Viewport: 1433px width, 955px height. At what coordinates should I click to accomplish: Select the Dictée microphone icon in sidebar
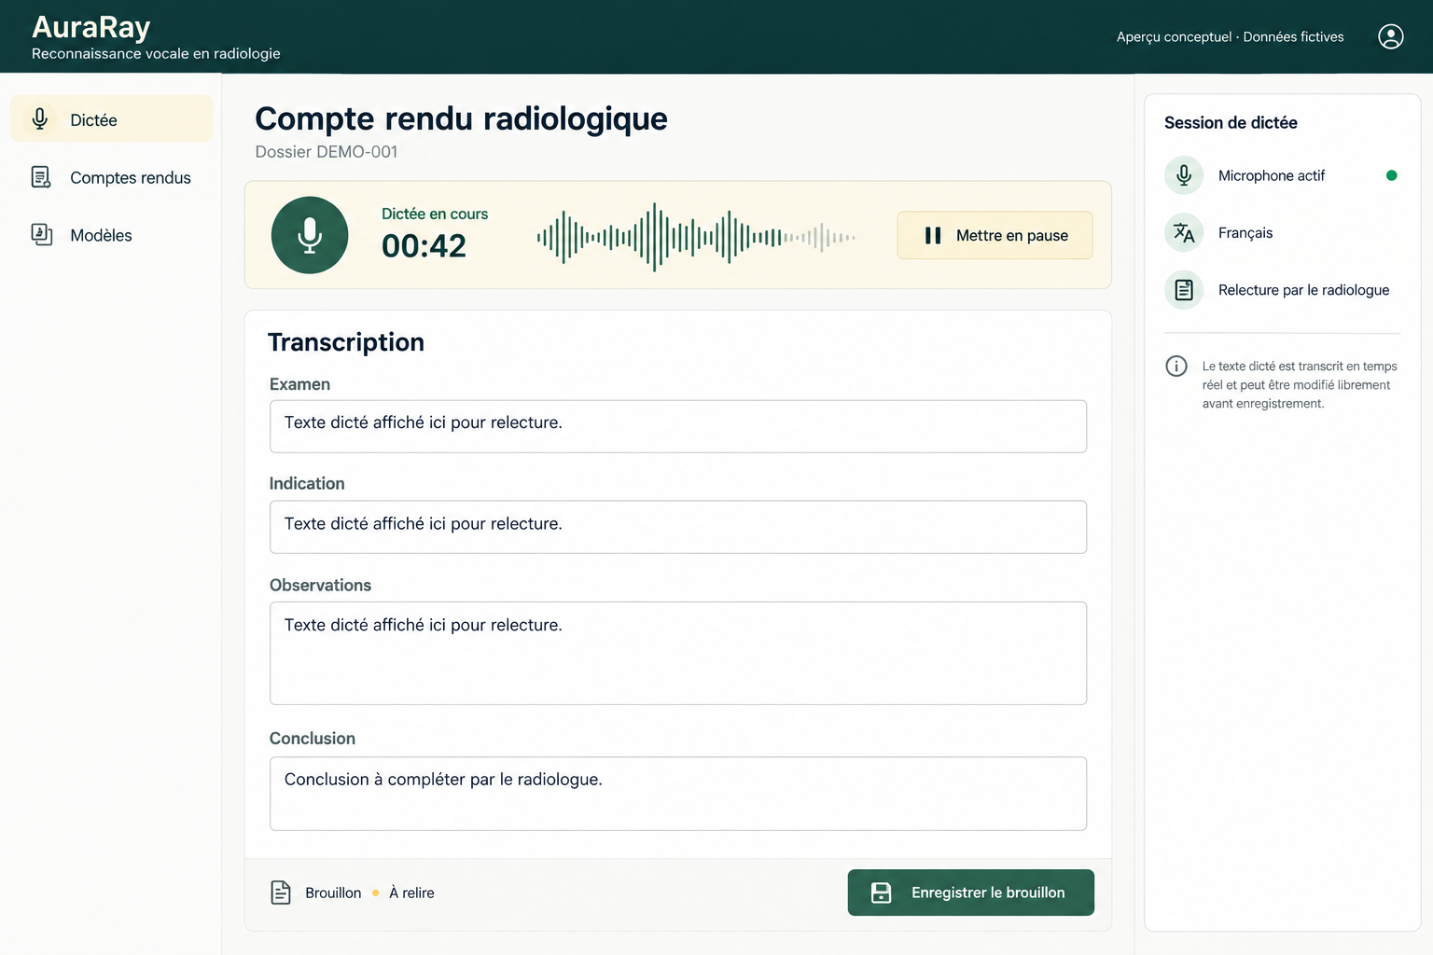[40, 119]
